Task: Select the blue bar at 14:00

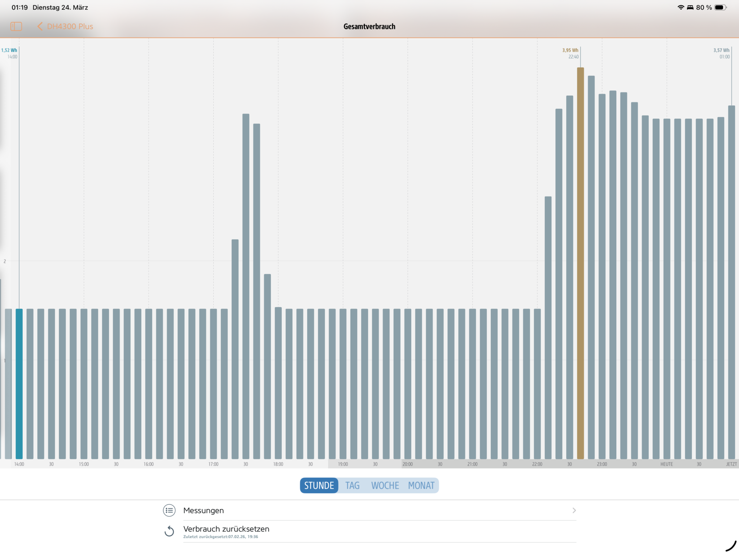Action: 19,384
